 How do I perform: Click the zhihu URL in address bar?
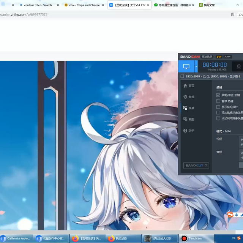point(24,14)
